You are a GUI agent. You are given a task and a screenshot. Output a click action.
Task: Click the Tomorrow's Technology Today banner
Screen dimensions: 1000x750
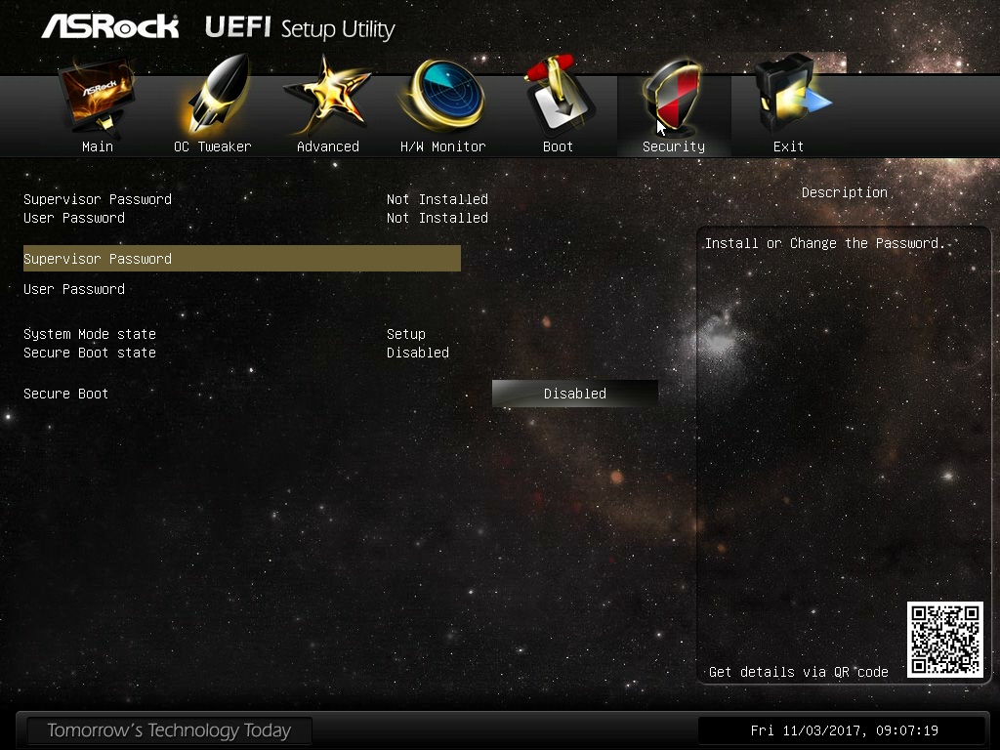pos(169,730)
